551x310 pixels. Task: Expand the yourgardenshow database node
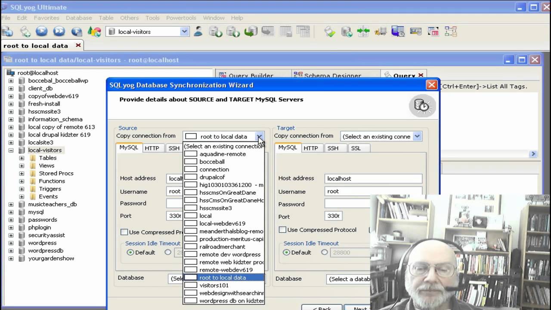pos(11,258)
